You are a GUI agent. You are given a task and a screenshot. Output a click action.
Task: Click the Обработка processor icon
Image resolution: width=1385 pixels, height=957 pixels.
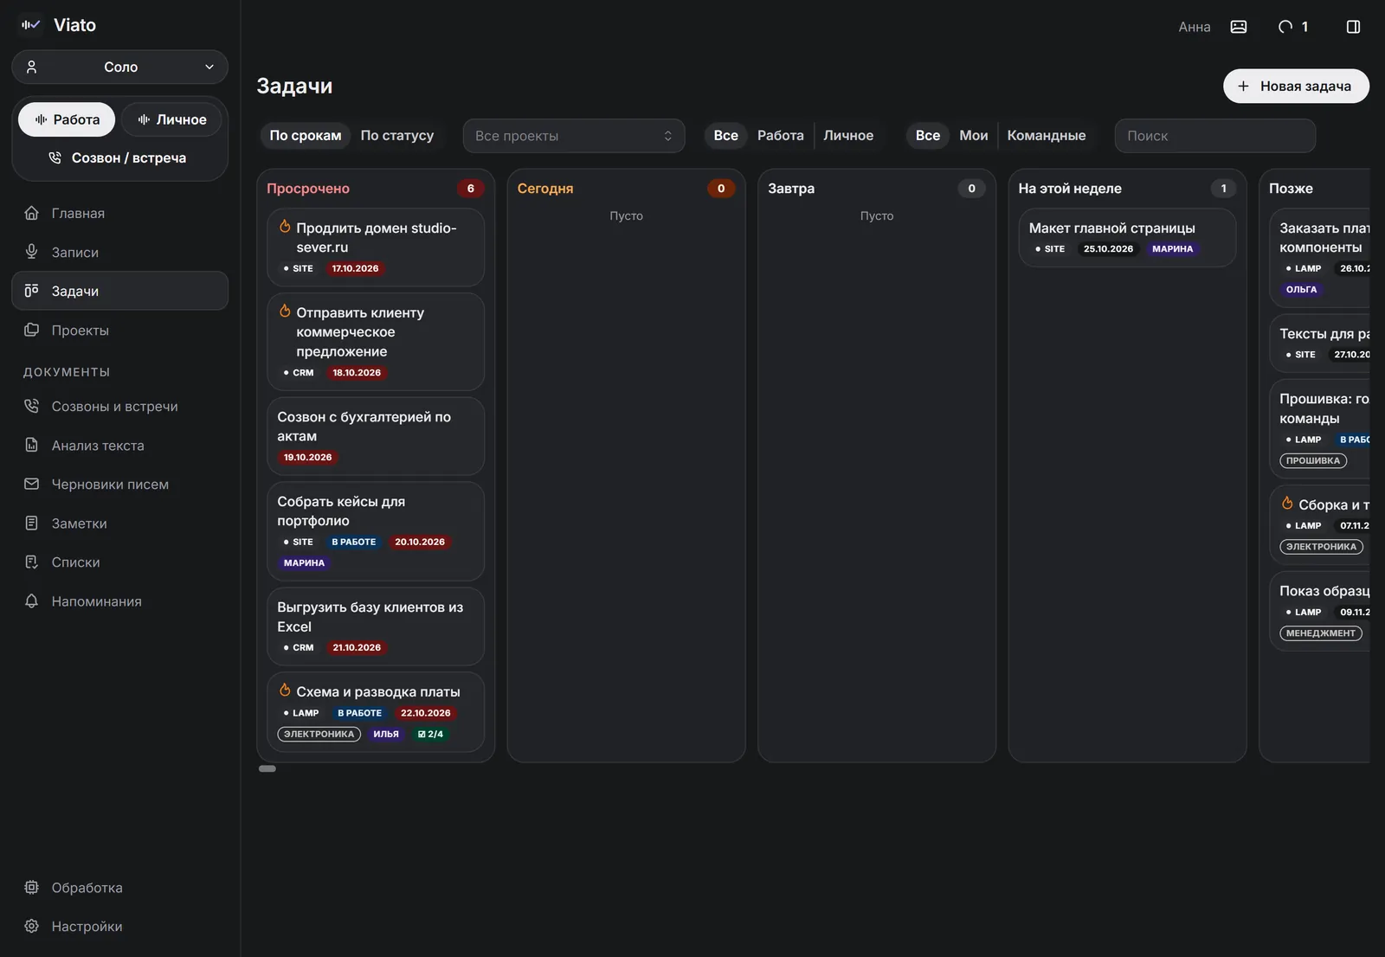click(32, 887)
